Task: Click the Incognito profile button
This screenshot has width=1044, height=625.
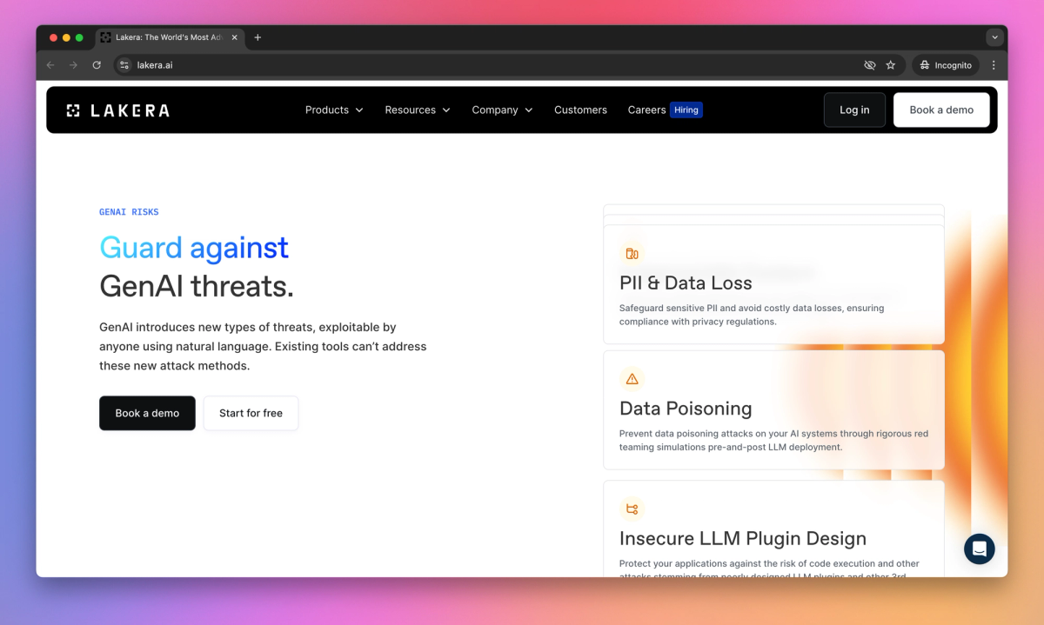Action: point(946,65)
